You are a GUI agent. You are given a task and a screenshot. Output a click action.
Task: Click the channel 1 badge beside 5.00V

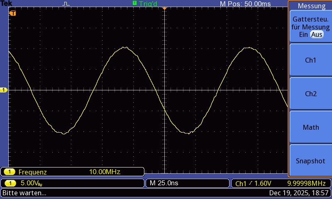10,183
